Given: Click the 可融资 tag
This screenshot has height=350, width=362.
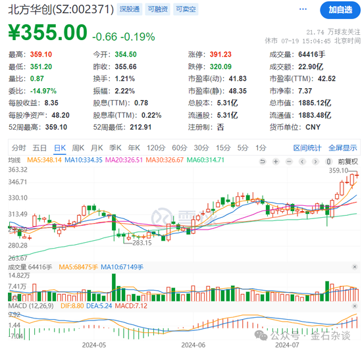Looking at the screenshot, I should coord(158,9).
